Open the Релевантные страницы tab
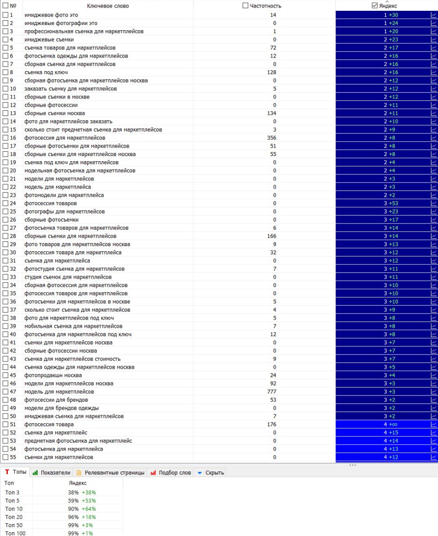The width and height of the screenshot is (438, 536). (110, 473)
